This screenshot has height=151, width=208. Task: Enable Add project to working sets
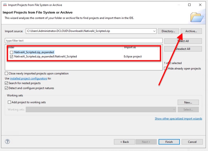tap(9, 102)
